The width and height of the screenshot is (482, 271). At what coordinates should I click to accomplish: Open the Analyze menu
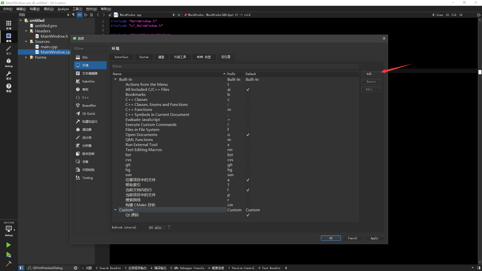coord(63,9)
